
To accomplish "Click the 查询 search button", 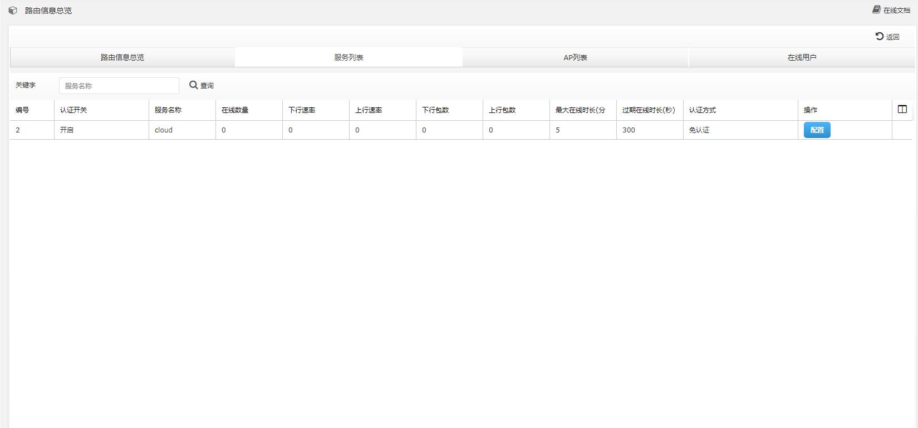I will [x=202, y=85].
